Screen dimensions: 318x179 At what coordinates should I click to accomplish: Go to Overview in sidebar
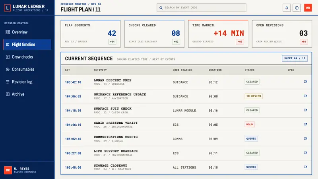click(x=27, y=32)
